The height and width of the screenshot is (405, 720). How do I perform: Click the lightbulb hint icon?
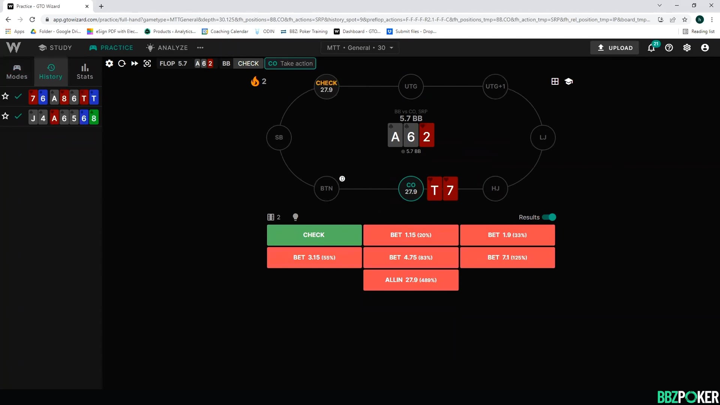(295, 217)
